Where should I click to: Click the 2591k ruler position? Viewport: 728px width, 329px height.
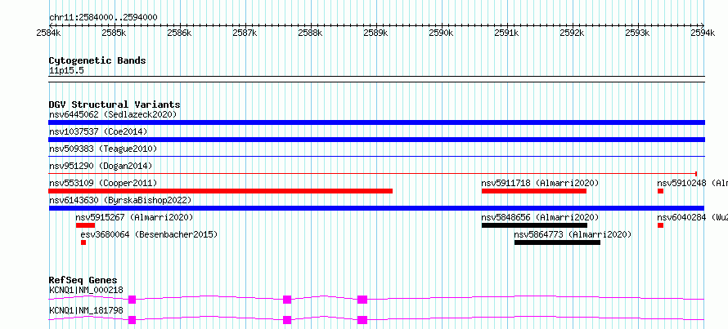click(507, 33)
